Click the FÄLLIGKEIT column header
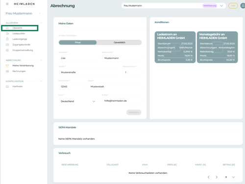Image resolution: width=245 pixels, height=184 pixels. [113, 165]
